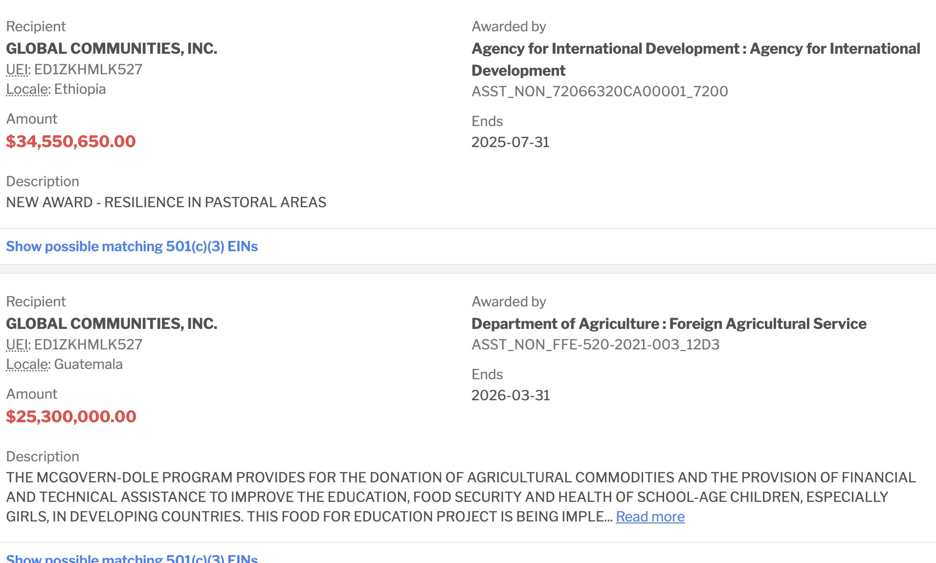The height and width of the screenshot is (563, 936).
Task: Select the $25,300,000.00 award amount
Action: pos(71,416)
